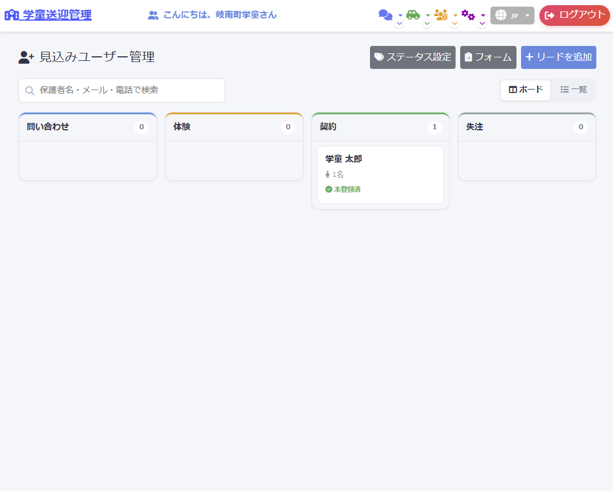This screenshot has height=491, width=613.
Task: Click the count badge in the 体験 column
Action: 288,127
